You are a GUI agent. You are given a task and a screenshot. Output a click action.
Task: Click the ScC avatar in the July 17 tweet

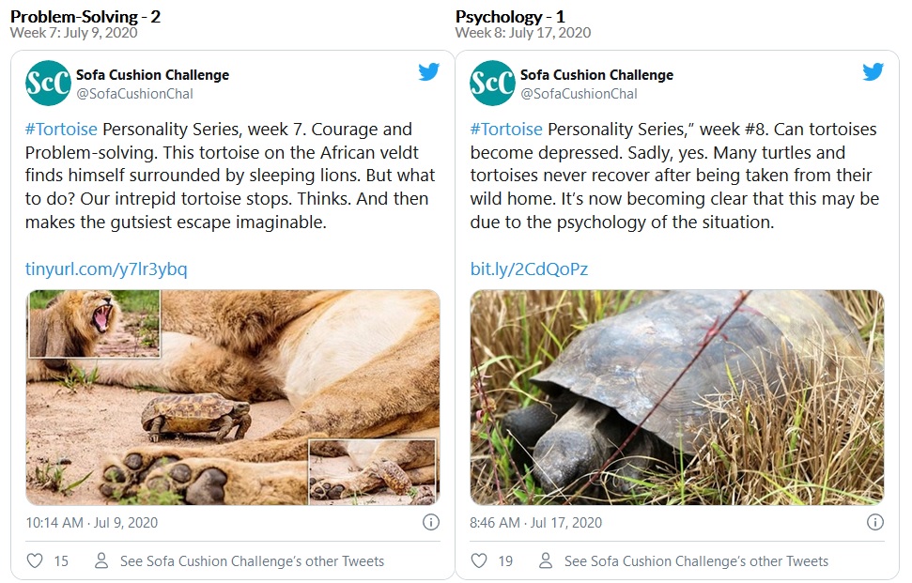(492, 84)
